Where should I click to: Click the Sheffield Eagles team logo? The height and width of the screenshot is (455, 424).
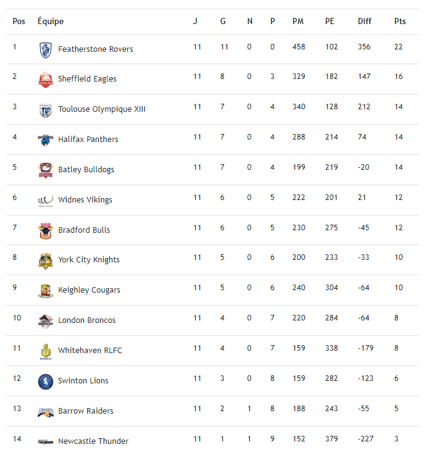(45, 79)
